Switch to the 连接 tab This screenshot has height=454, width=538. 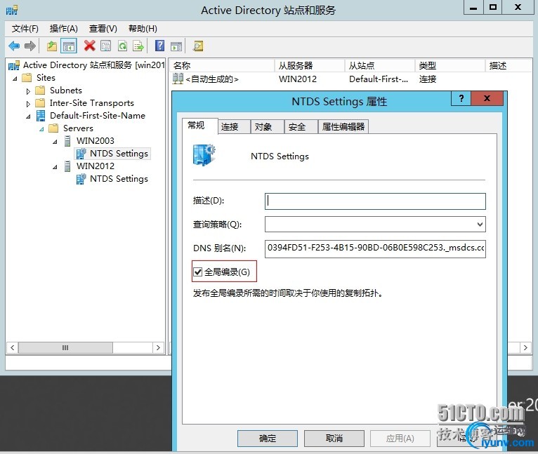point(235,127)
